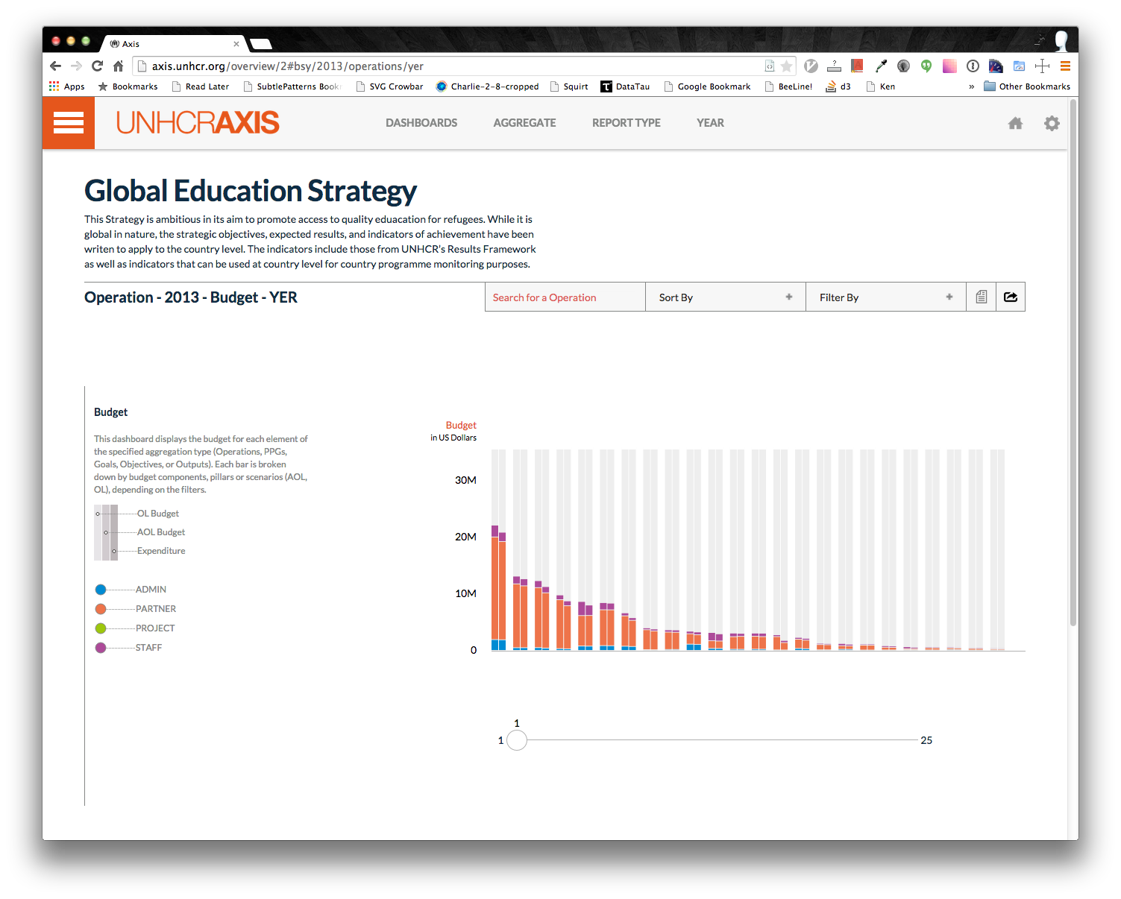The width and height of the screenshot is (1121, 899).
Task: Click the green PROJECT legend swatch
Action: click(101, 628)
